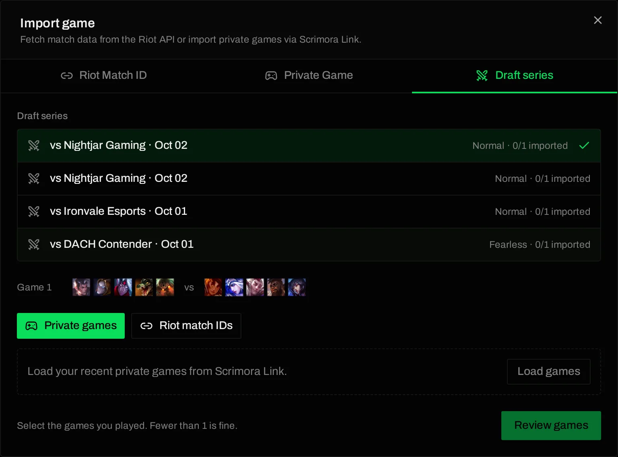
Task: Click the green checkmark on the selected Nightjar row
Action: 584,146
